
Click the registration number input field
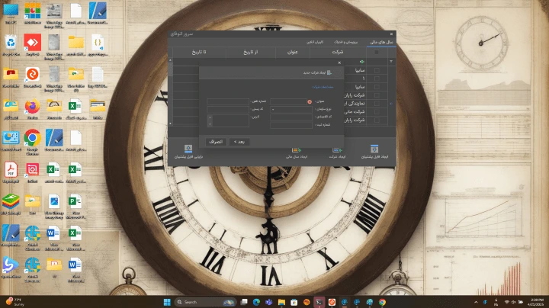[291, 124]
